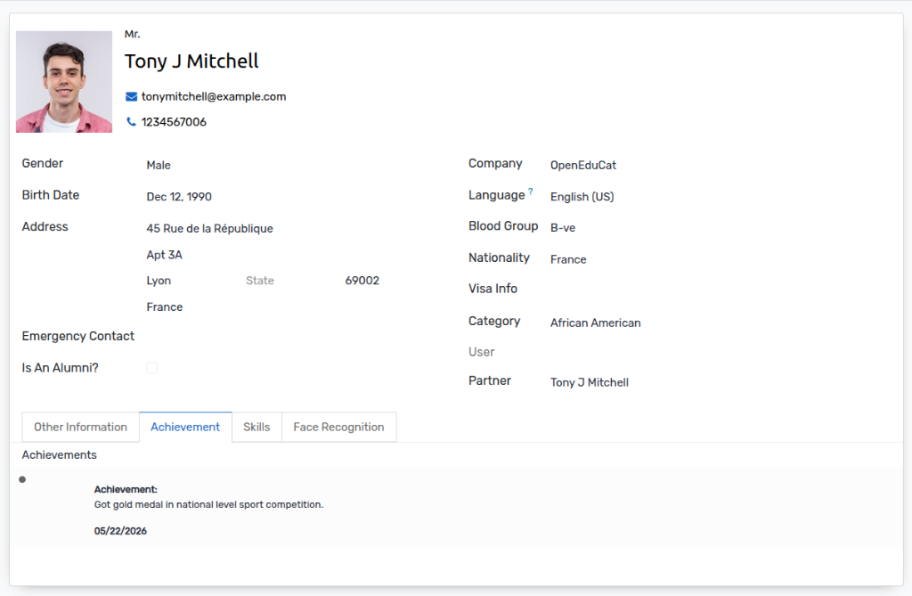The image size is (912, 596).
Task: Click the achievement bullet dot
Action: click(x=22, y=479)
